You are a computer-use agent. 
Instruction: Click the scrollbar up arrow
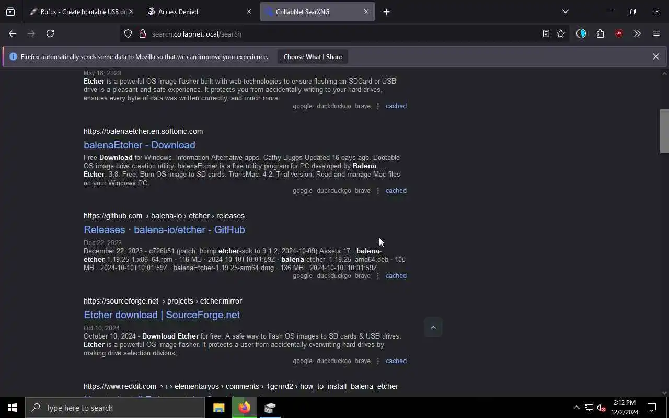point(664,73)
